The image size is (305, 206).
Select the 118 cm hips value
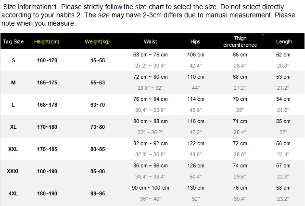tap(196, 122)
